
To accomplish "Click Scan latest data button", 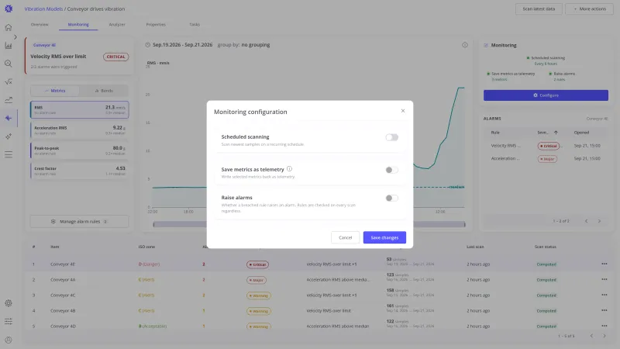I will [x=539, y=9].
